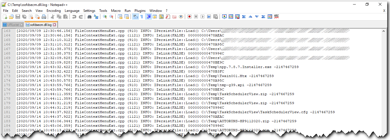390x140 pixels.
Task: Open Find with the binoculars icon
Action: pos(90,17)
